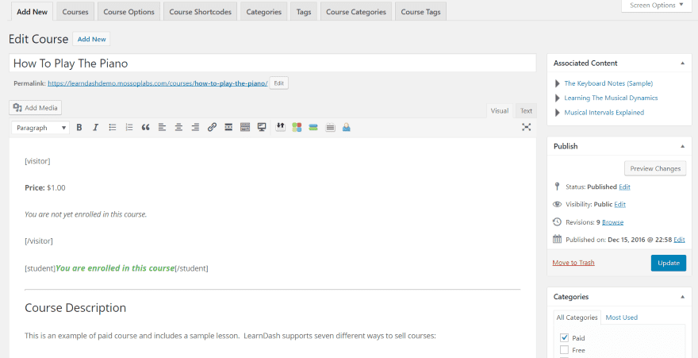Expand Learning The Musical Dynamics item

pyautogui.click(x=558, y=98)
